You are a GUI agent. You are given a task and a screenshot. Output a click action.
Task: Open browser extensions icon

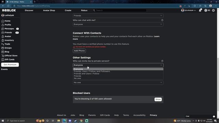(x=195, y=6)
